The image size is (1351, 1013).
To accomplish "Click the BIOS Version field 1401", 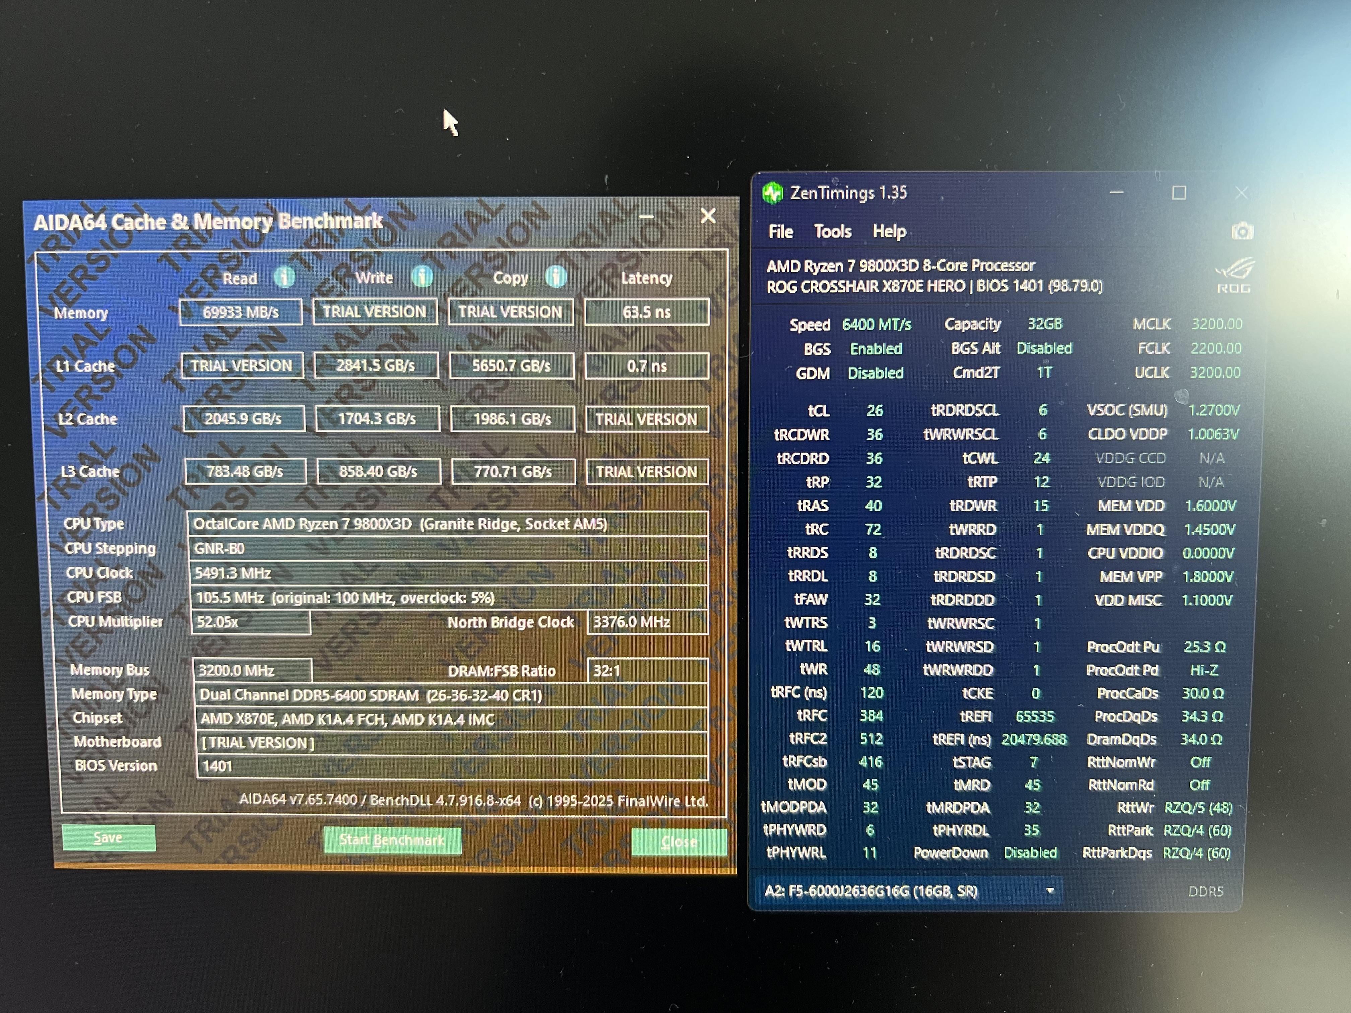I will point(452,766).
